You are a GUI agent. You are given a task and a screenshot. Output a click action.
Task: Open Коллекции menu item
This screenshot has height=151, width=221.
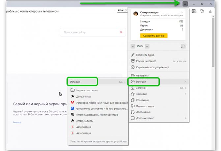click(x=159, y=100)
